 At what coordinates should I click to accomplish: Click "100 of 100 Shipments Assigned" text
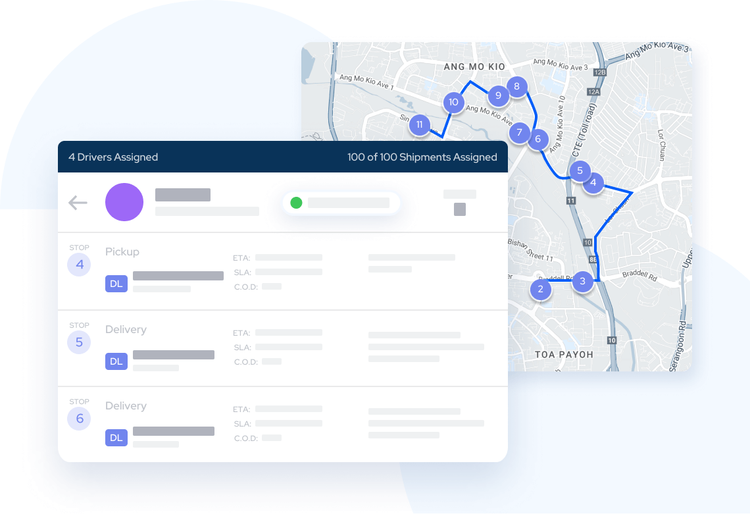[422, 157]
